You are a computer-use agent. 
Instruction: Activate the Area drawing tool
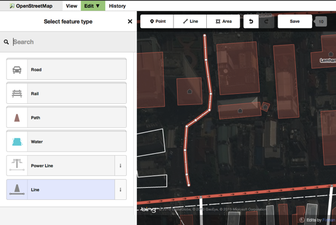tap(223, 22)
